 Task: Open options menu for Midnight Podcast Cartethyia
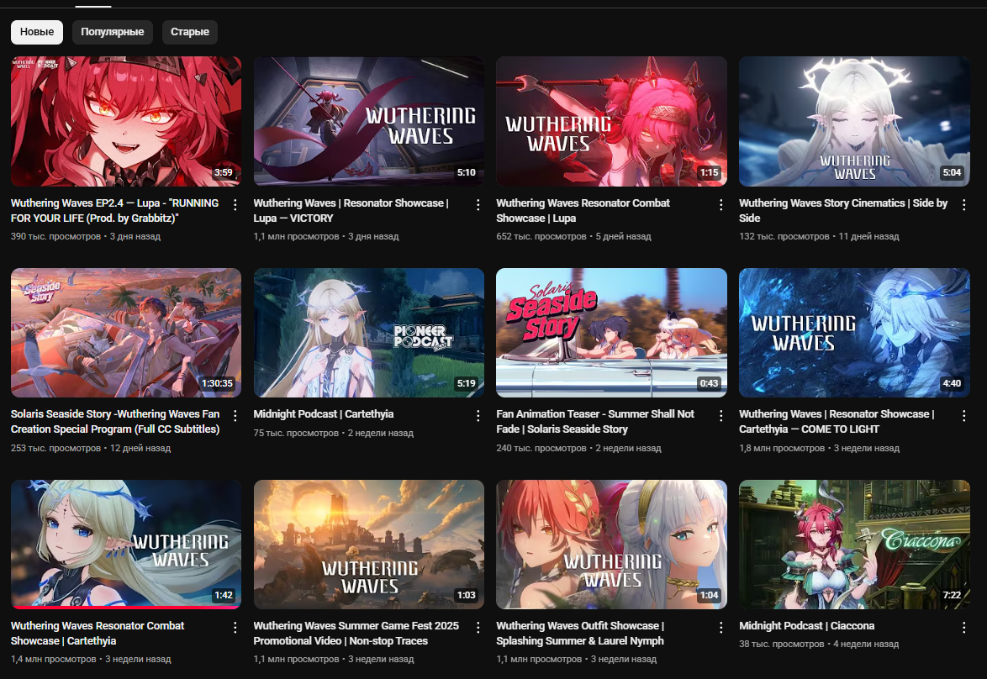pos(478,415)
